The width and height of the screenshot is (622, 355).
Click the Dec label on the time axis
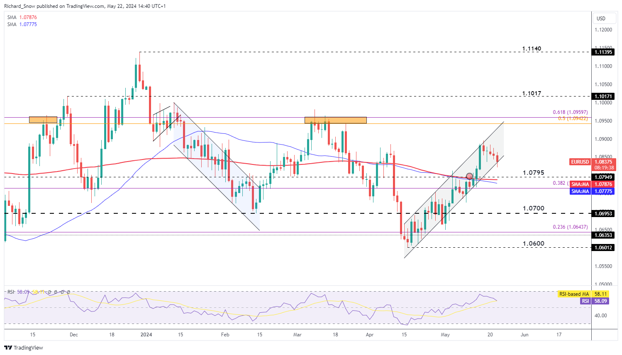point(74,335)
